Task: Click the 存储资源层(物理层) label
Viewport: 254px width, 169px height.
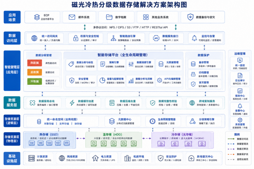Action: pyautogui.click(x=12, y=139)
